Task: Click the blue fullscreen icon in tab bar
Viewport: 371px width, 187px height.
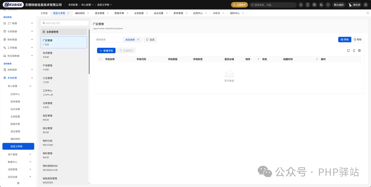Action: click(x=368, y=13)
